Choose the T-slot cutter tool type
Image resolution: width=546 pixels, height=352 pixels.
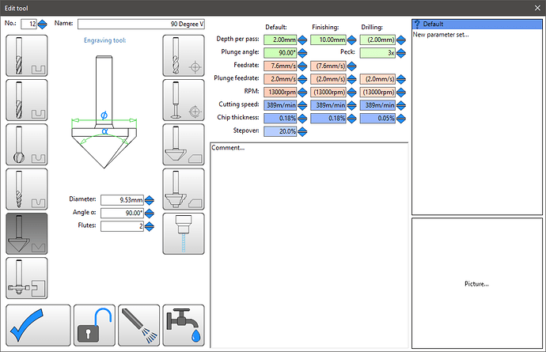27,278
